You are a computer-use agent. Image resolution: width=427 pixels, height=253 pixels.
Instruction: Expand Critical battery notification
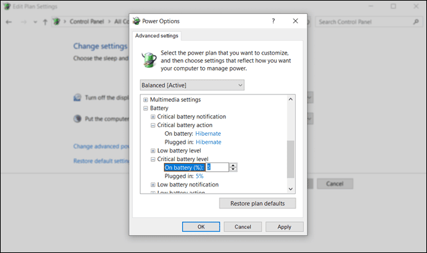point(153,117)
